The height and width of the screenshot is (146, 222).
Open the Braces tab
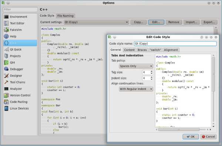[142, 50]
